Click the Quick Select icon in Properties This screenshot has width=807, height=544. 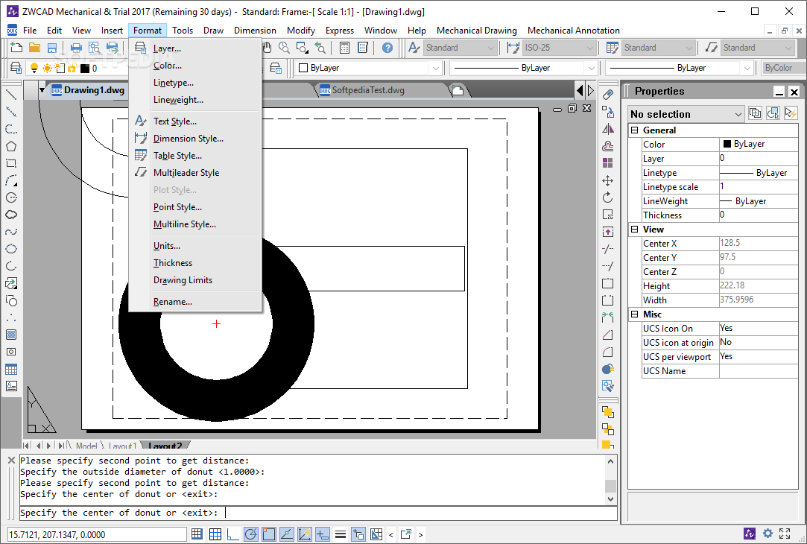791,113
